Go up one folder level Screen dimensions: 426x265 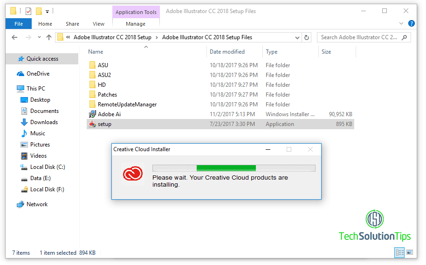(x=49, y=37)
